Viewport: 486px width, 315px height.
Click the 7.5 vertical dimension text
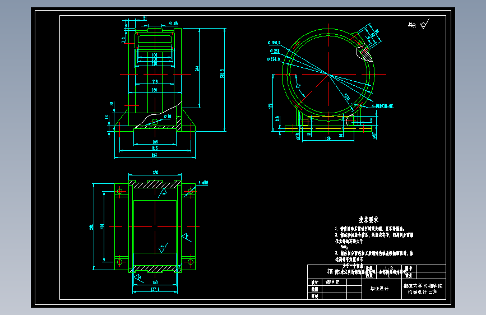123,40
